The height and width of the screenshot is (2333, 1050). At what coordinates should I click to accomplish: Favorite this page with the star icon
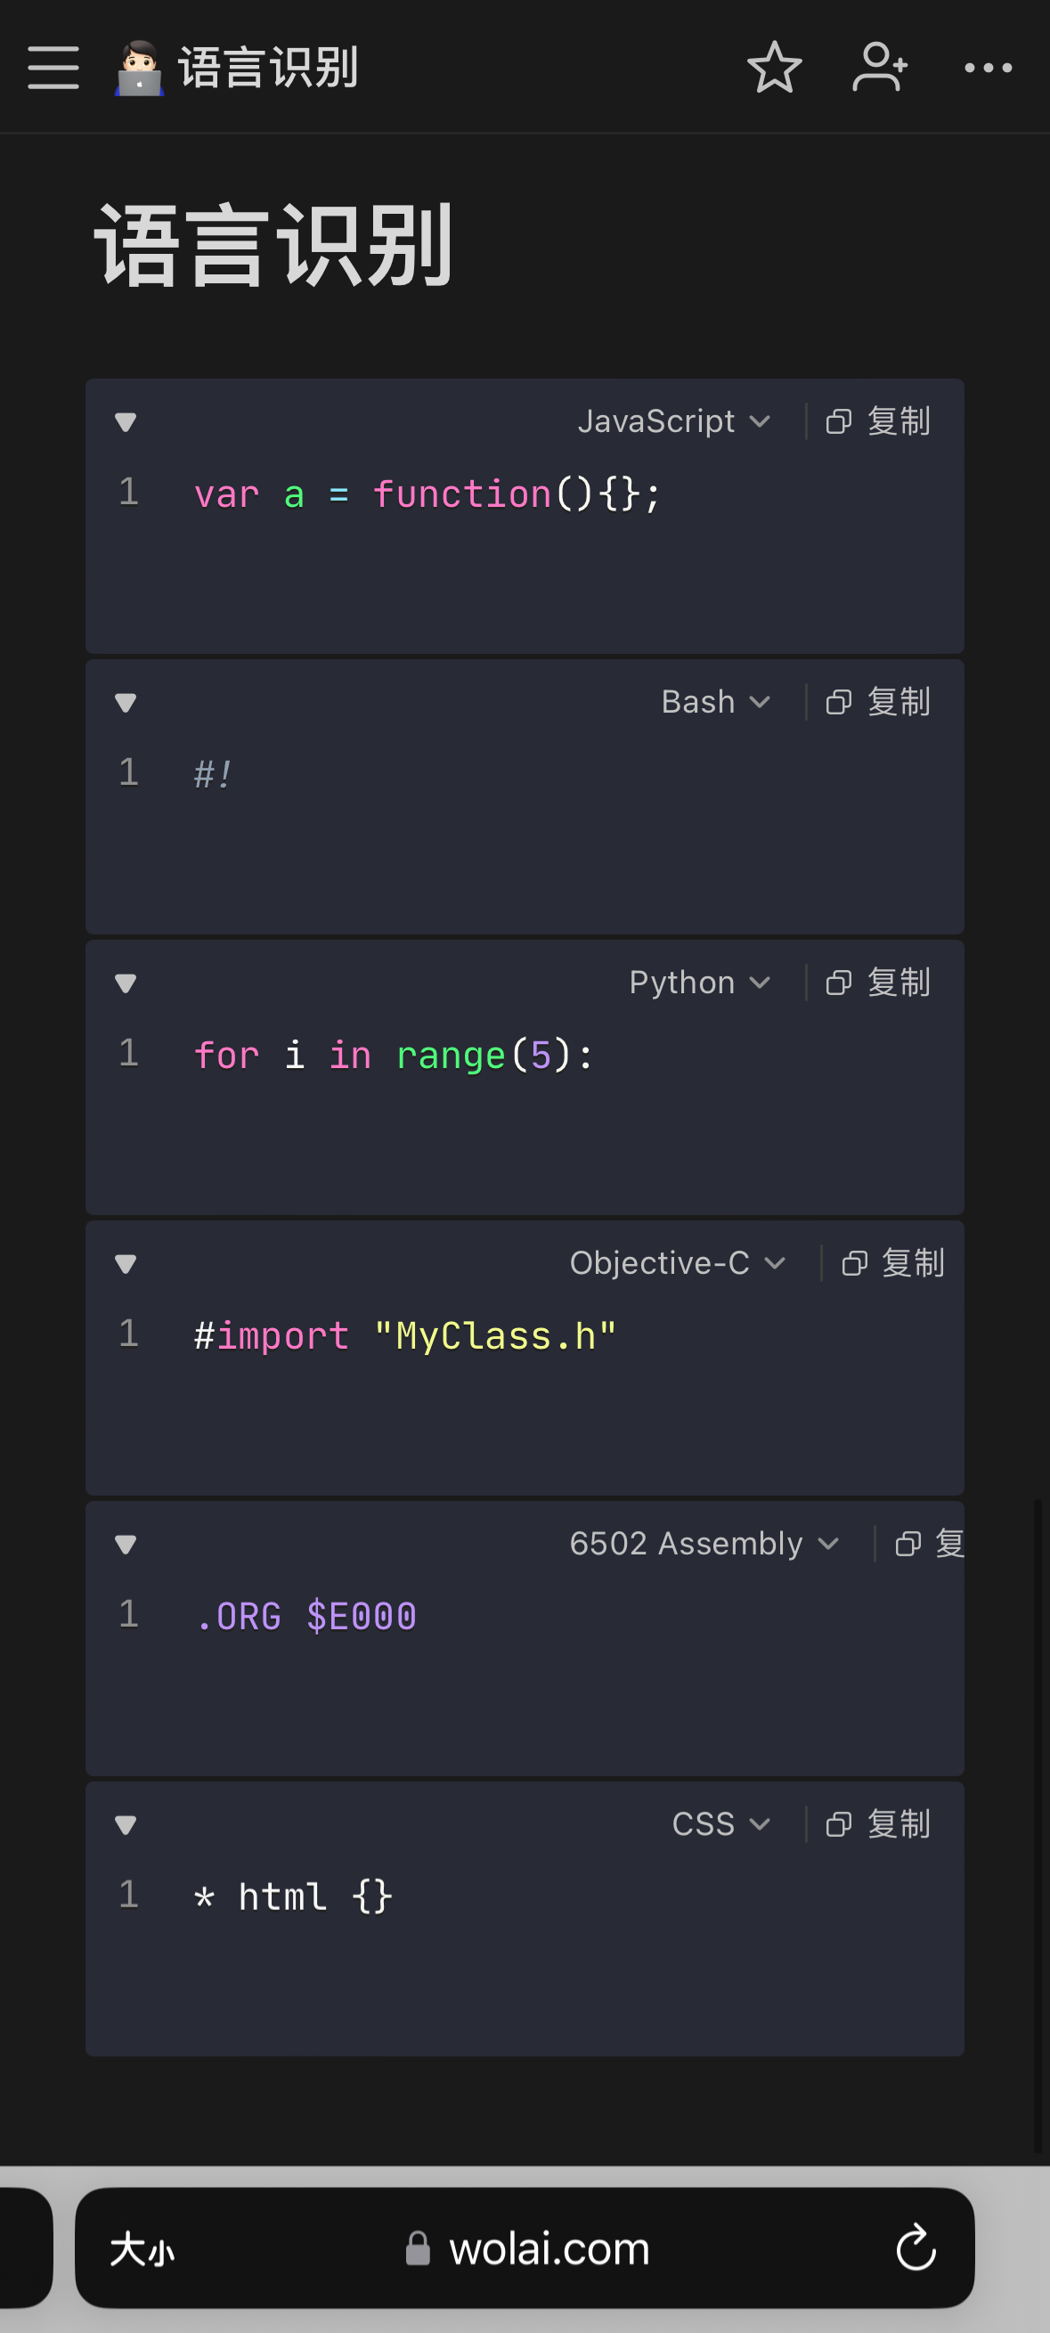click(774, 68)
